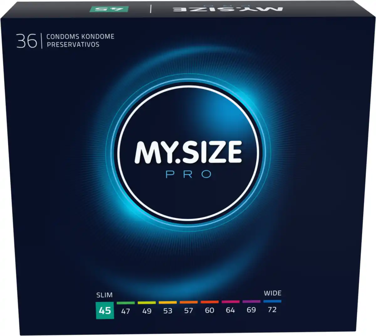Select the size number 47
This screenshot has width=376, height=336.
point(126,311)
